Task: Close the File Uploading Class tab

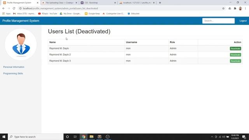Action: click(76, 3)
